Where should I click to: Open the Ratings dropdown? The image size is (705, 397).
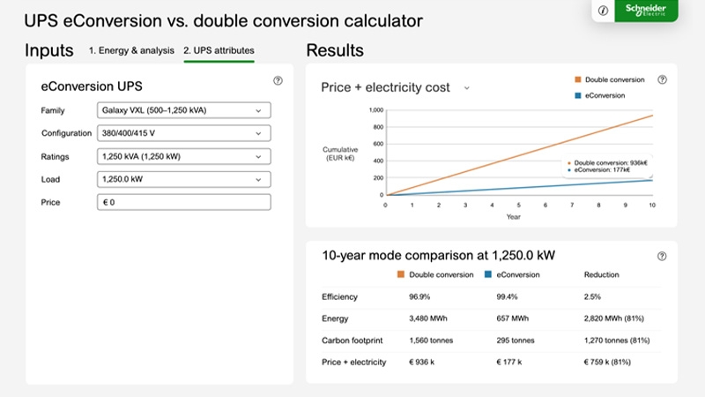point(183,156)
